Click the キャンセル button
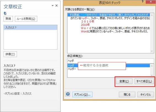 pyautogui.click(x=146, y=94)
